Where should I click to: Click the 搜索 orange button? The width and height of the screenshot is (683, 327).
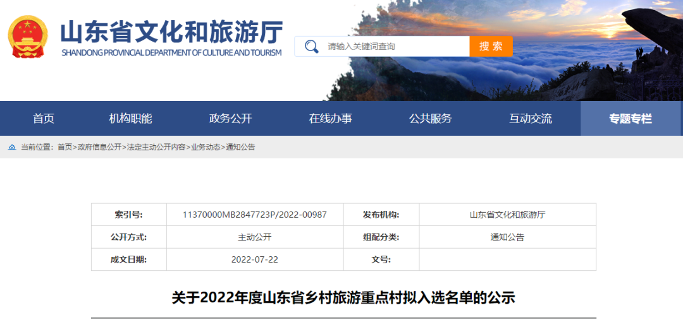click(491, 46)
